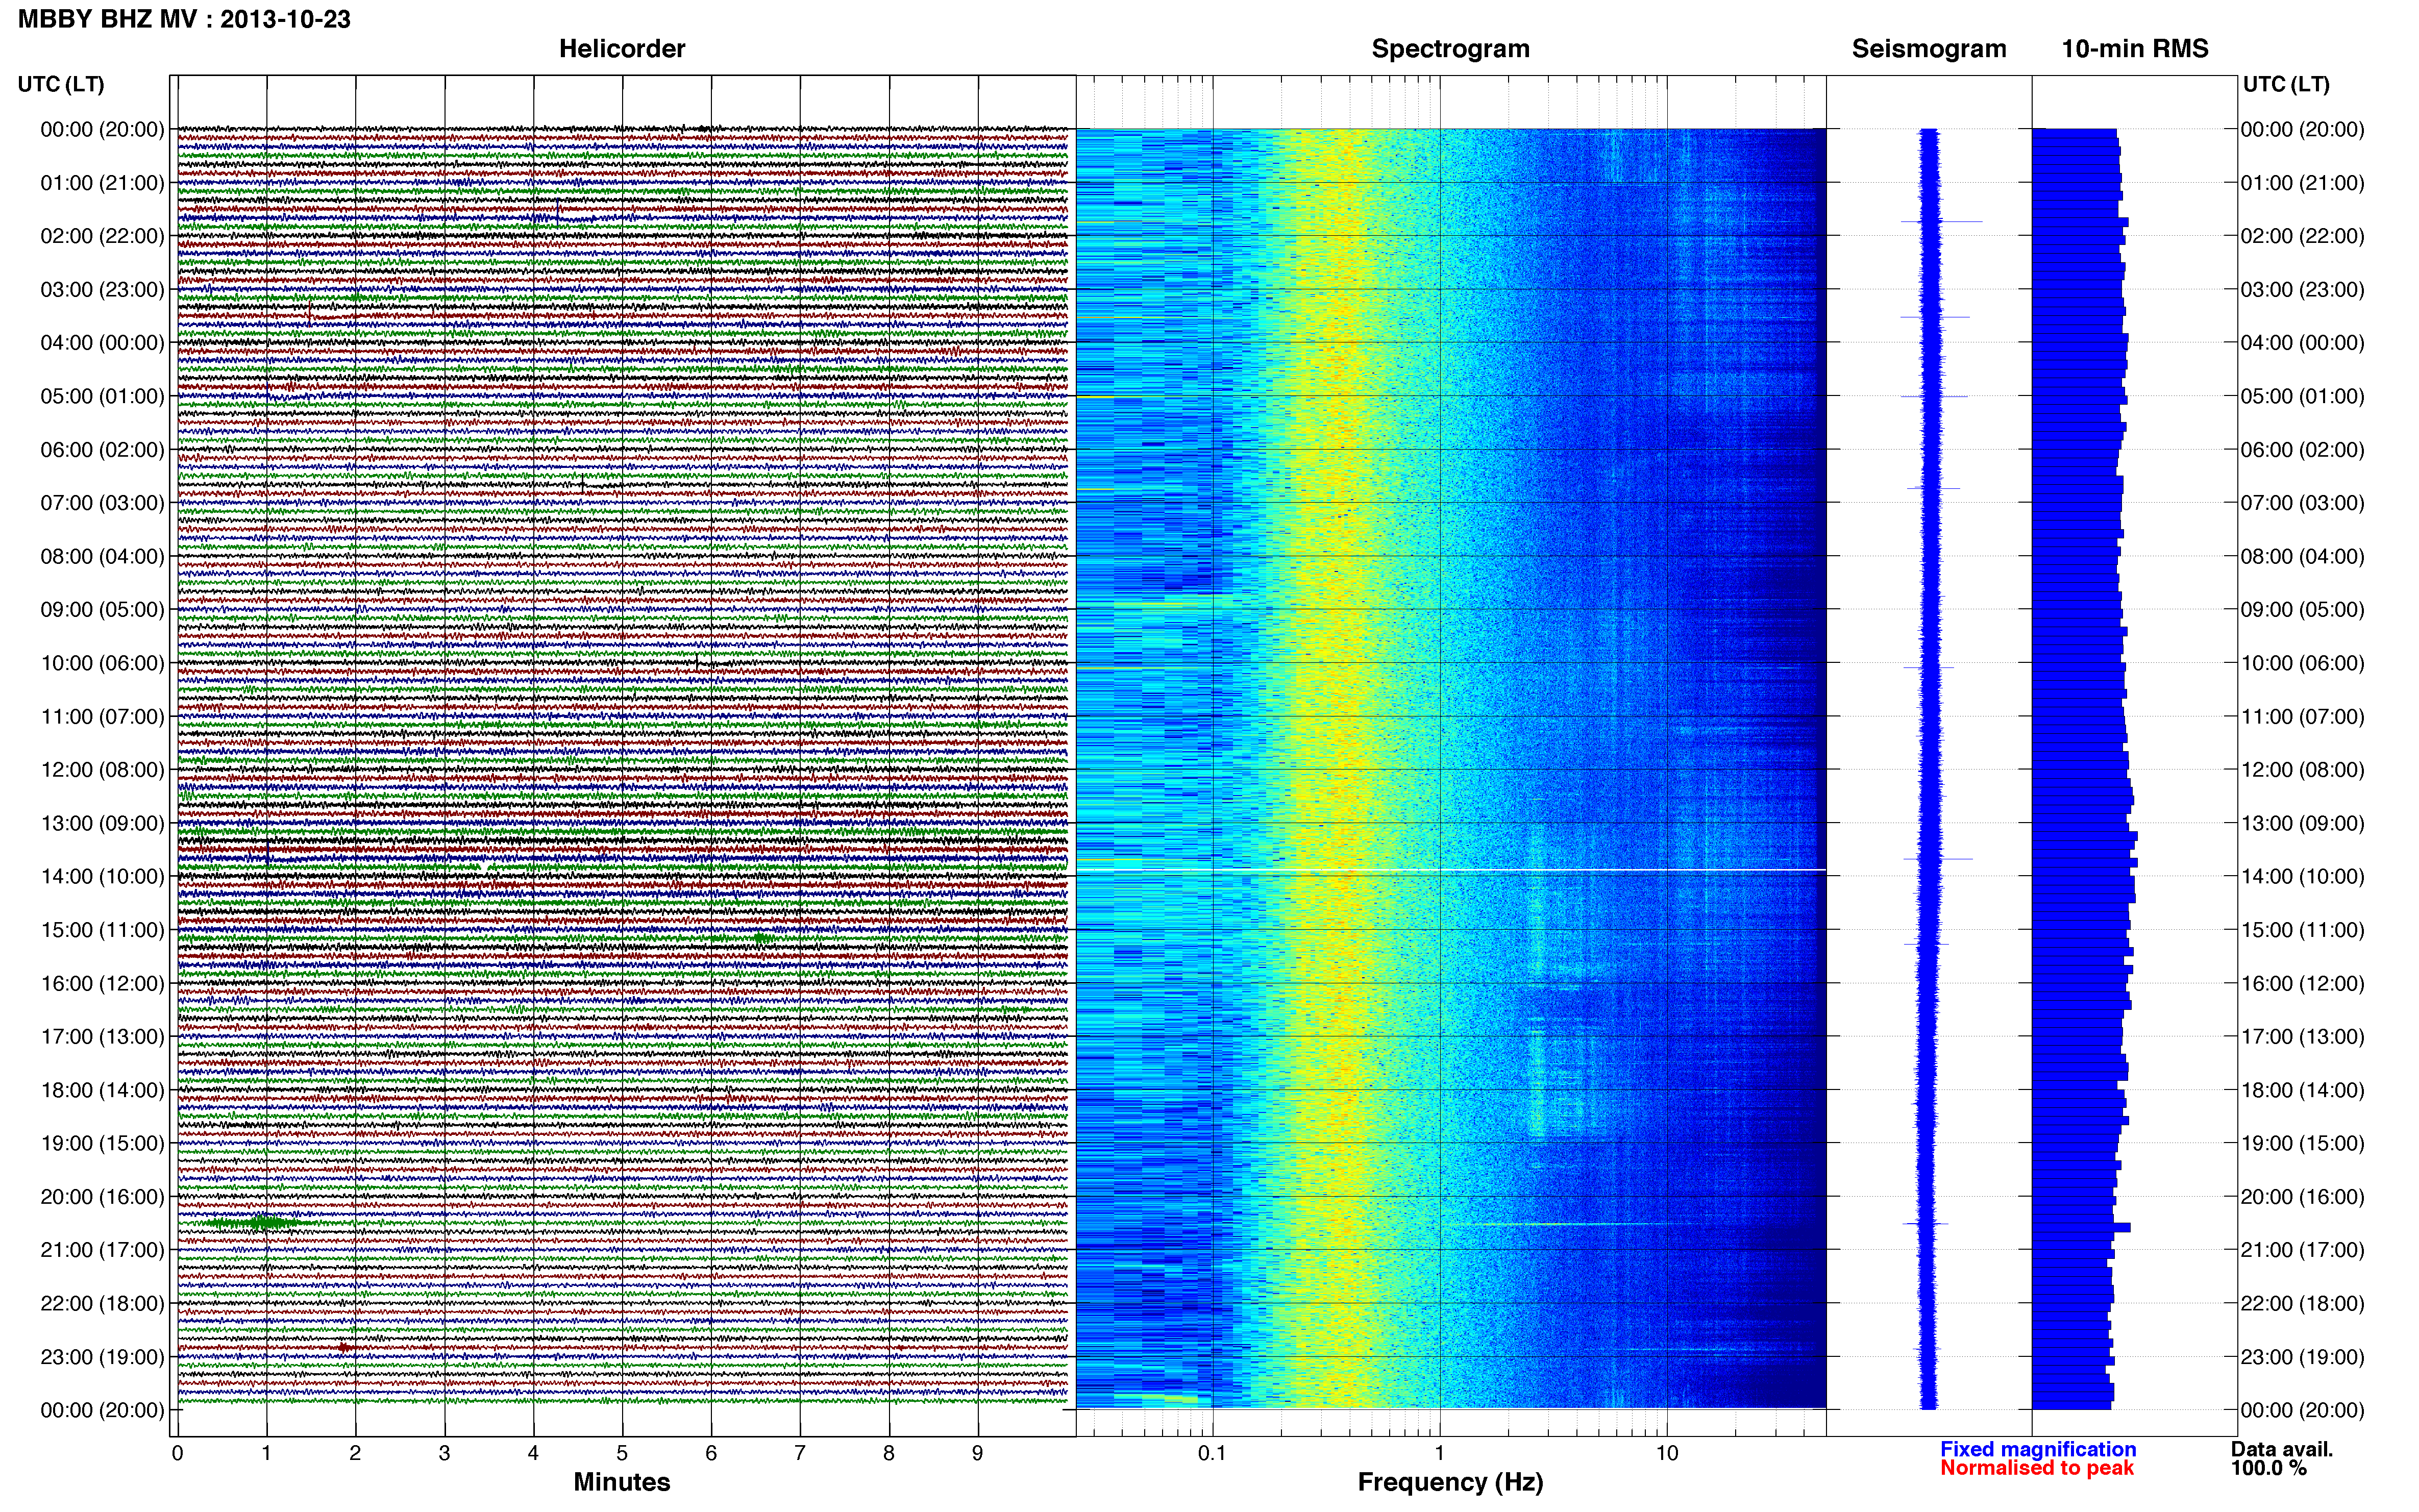Click Helicorder-side time label 16:00 (12:00)
Screen dimensions: 2419x1512
click(102, 983)
